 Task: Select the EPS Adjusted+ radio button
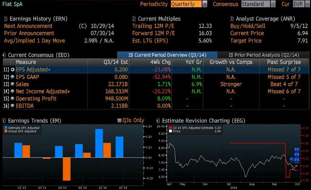tap(12, 70)
